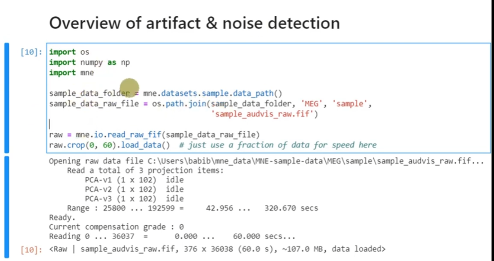Click the output prompt [10] beside the Raw result
This screenshot has width=494, height=261.
[x=32, y=250]
